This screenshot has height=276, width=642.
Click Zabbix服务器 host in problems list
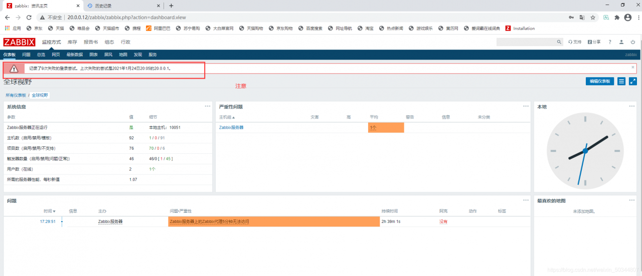coord(110,221)
